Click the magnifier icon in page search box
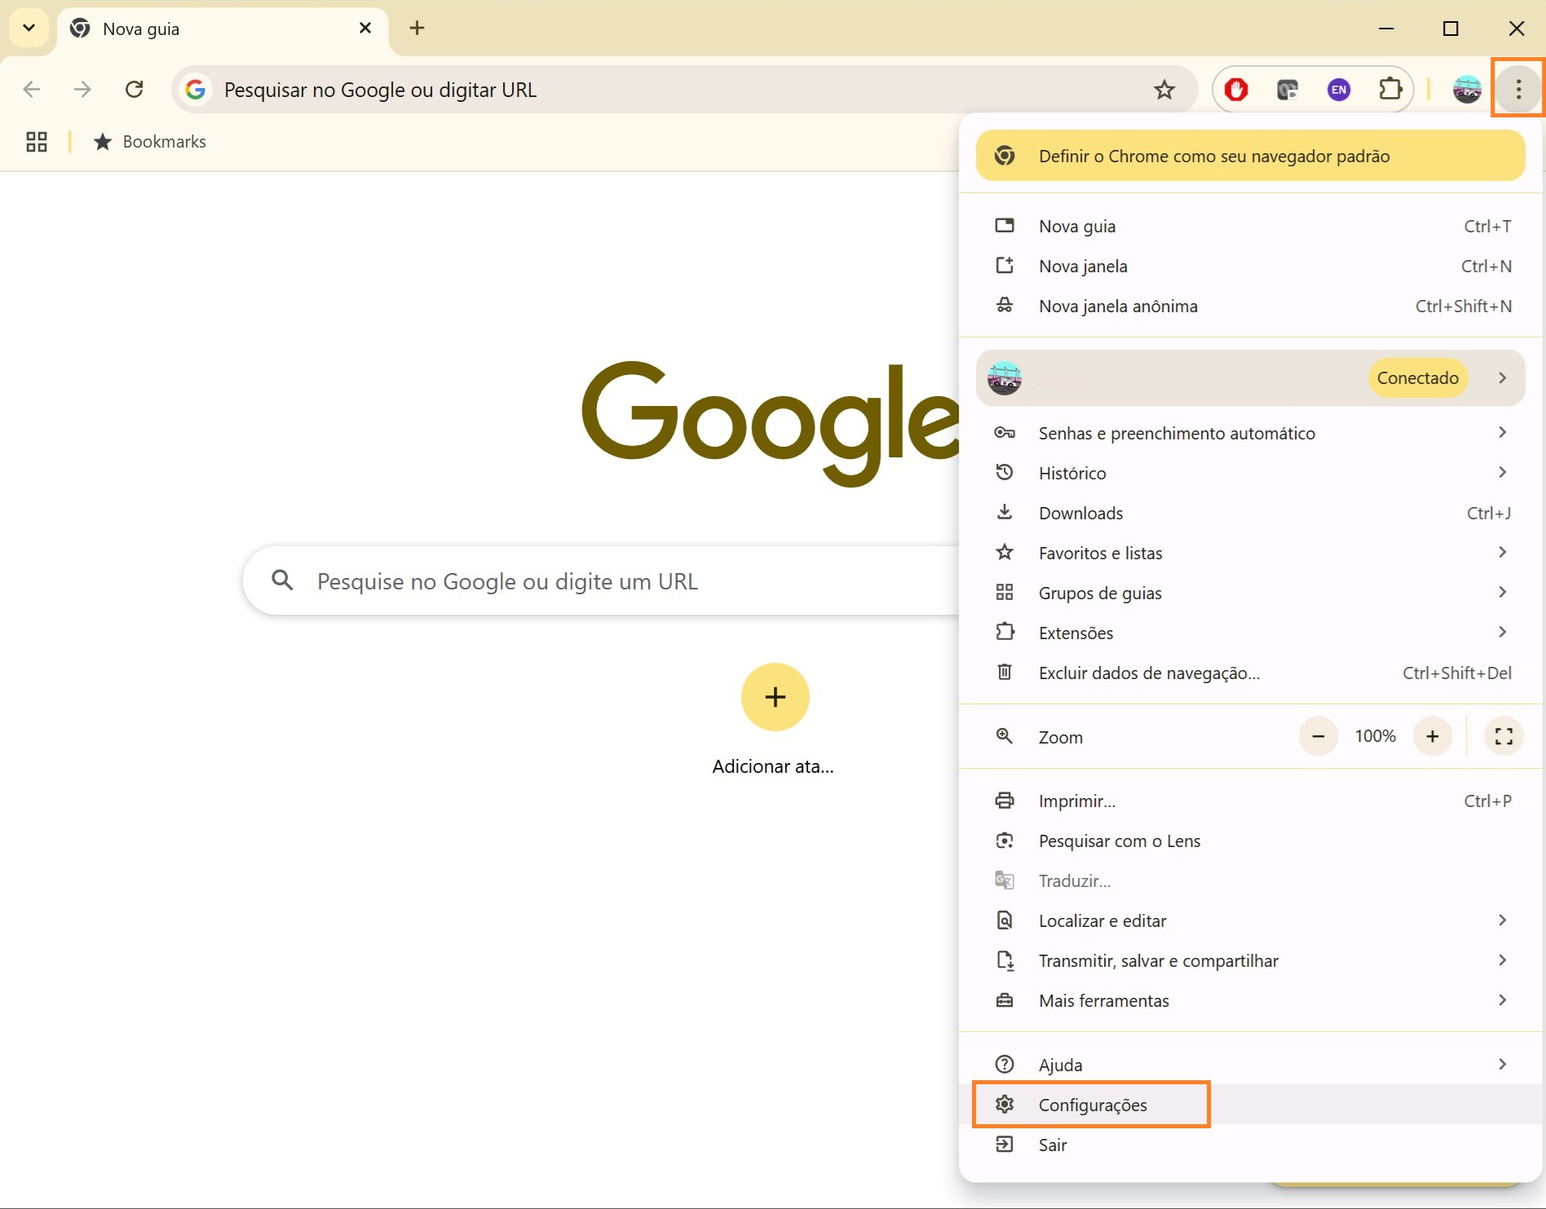The height and width of the screenshot is (1209, 1546). 282,580
